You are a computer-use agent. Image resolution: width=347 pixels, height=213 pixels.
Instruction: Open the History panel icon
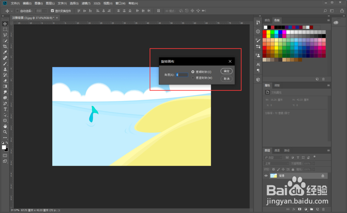pyautogui.click(x=258, y=22)
